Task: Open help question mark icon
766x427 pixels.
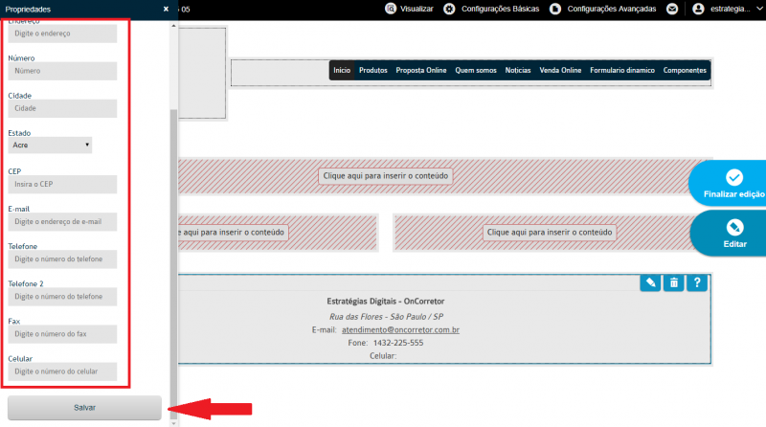Action: coord(697,282)
